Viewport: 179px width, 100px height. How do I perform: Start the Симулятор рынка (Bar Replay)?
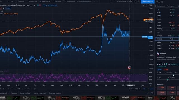coord(84,2)
